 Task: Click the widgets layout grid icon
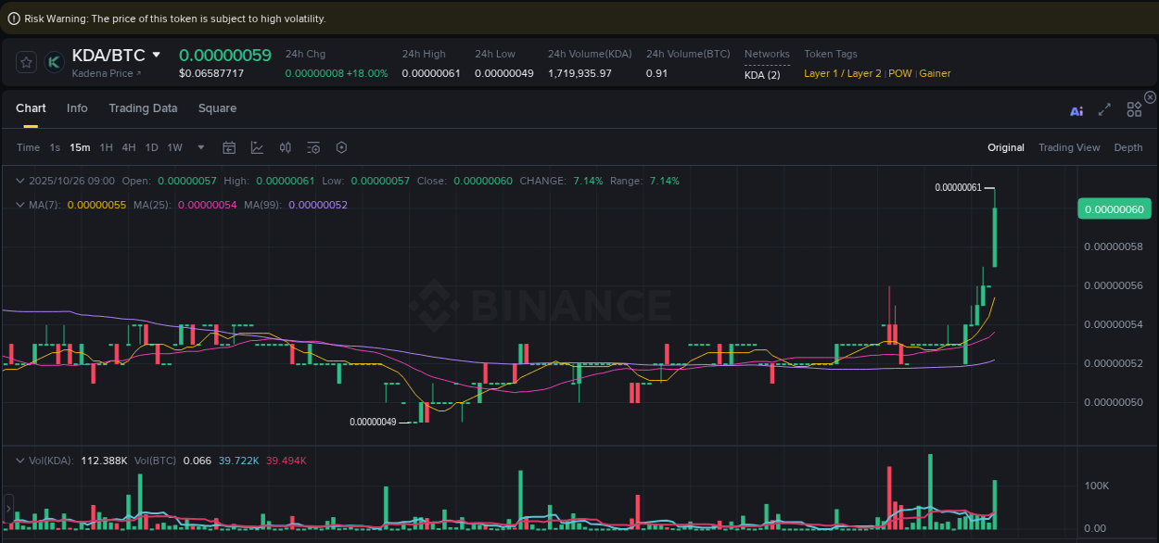(x=1134, y=108)
